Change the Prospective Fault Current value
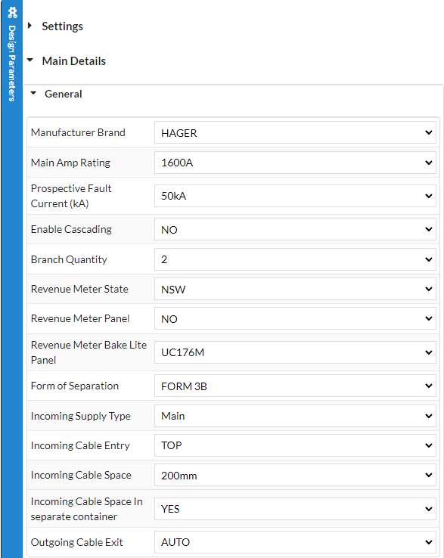Screen dimensions: 444x558 [295, 196]
